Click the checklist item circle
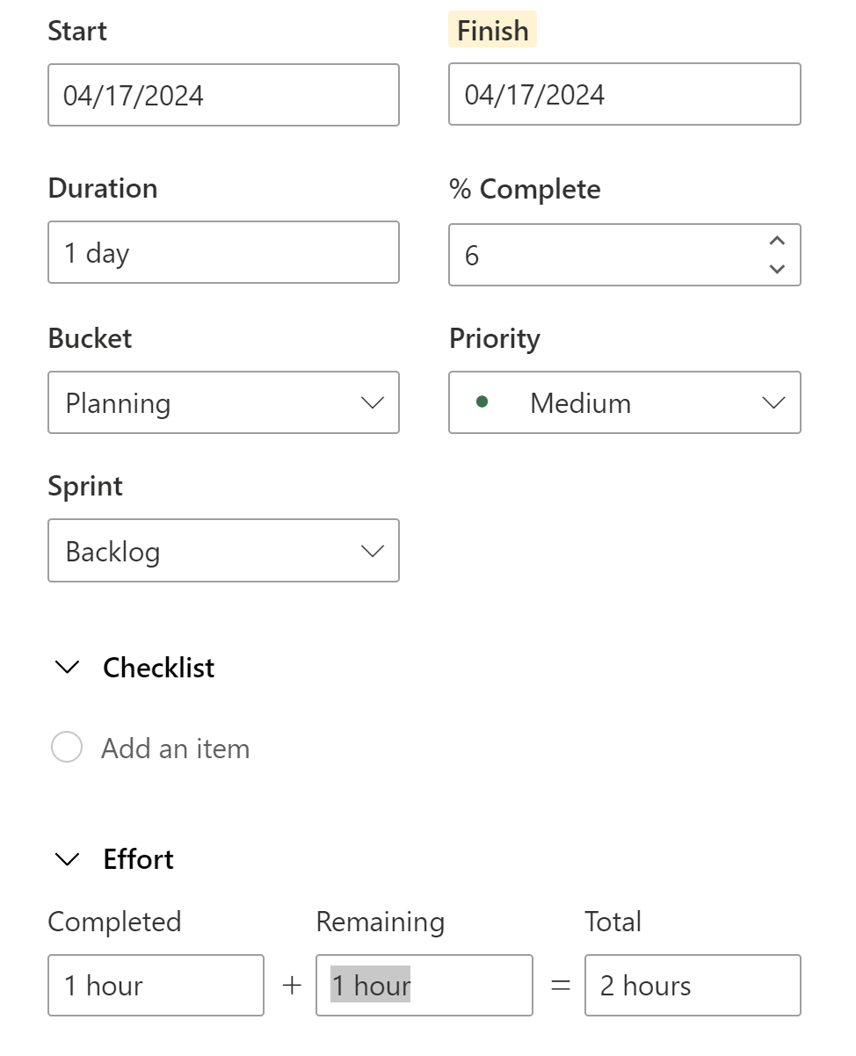Viewport: 856px width, 1056px height. point(67,748)
